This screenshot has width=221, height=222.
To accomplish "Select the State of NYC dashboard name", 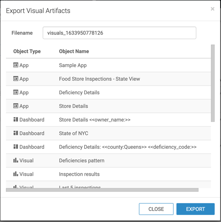I will point(73,133).
